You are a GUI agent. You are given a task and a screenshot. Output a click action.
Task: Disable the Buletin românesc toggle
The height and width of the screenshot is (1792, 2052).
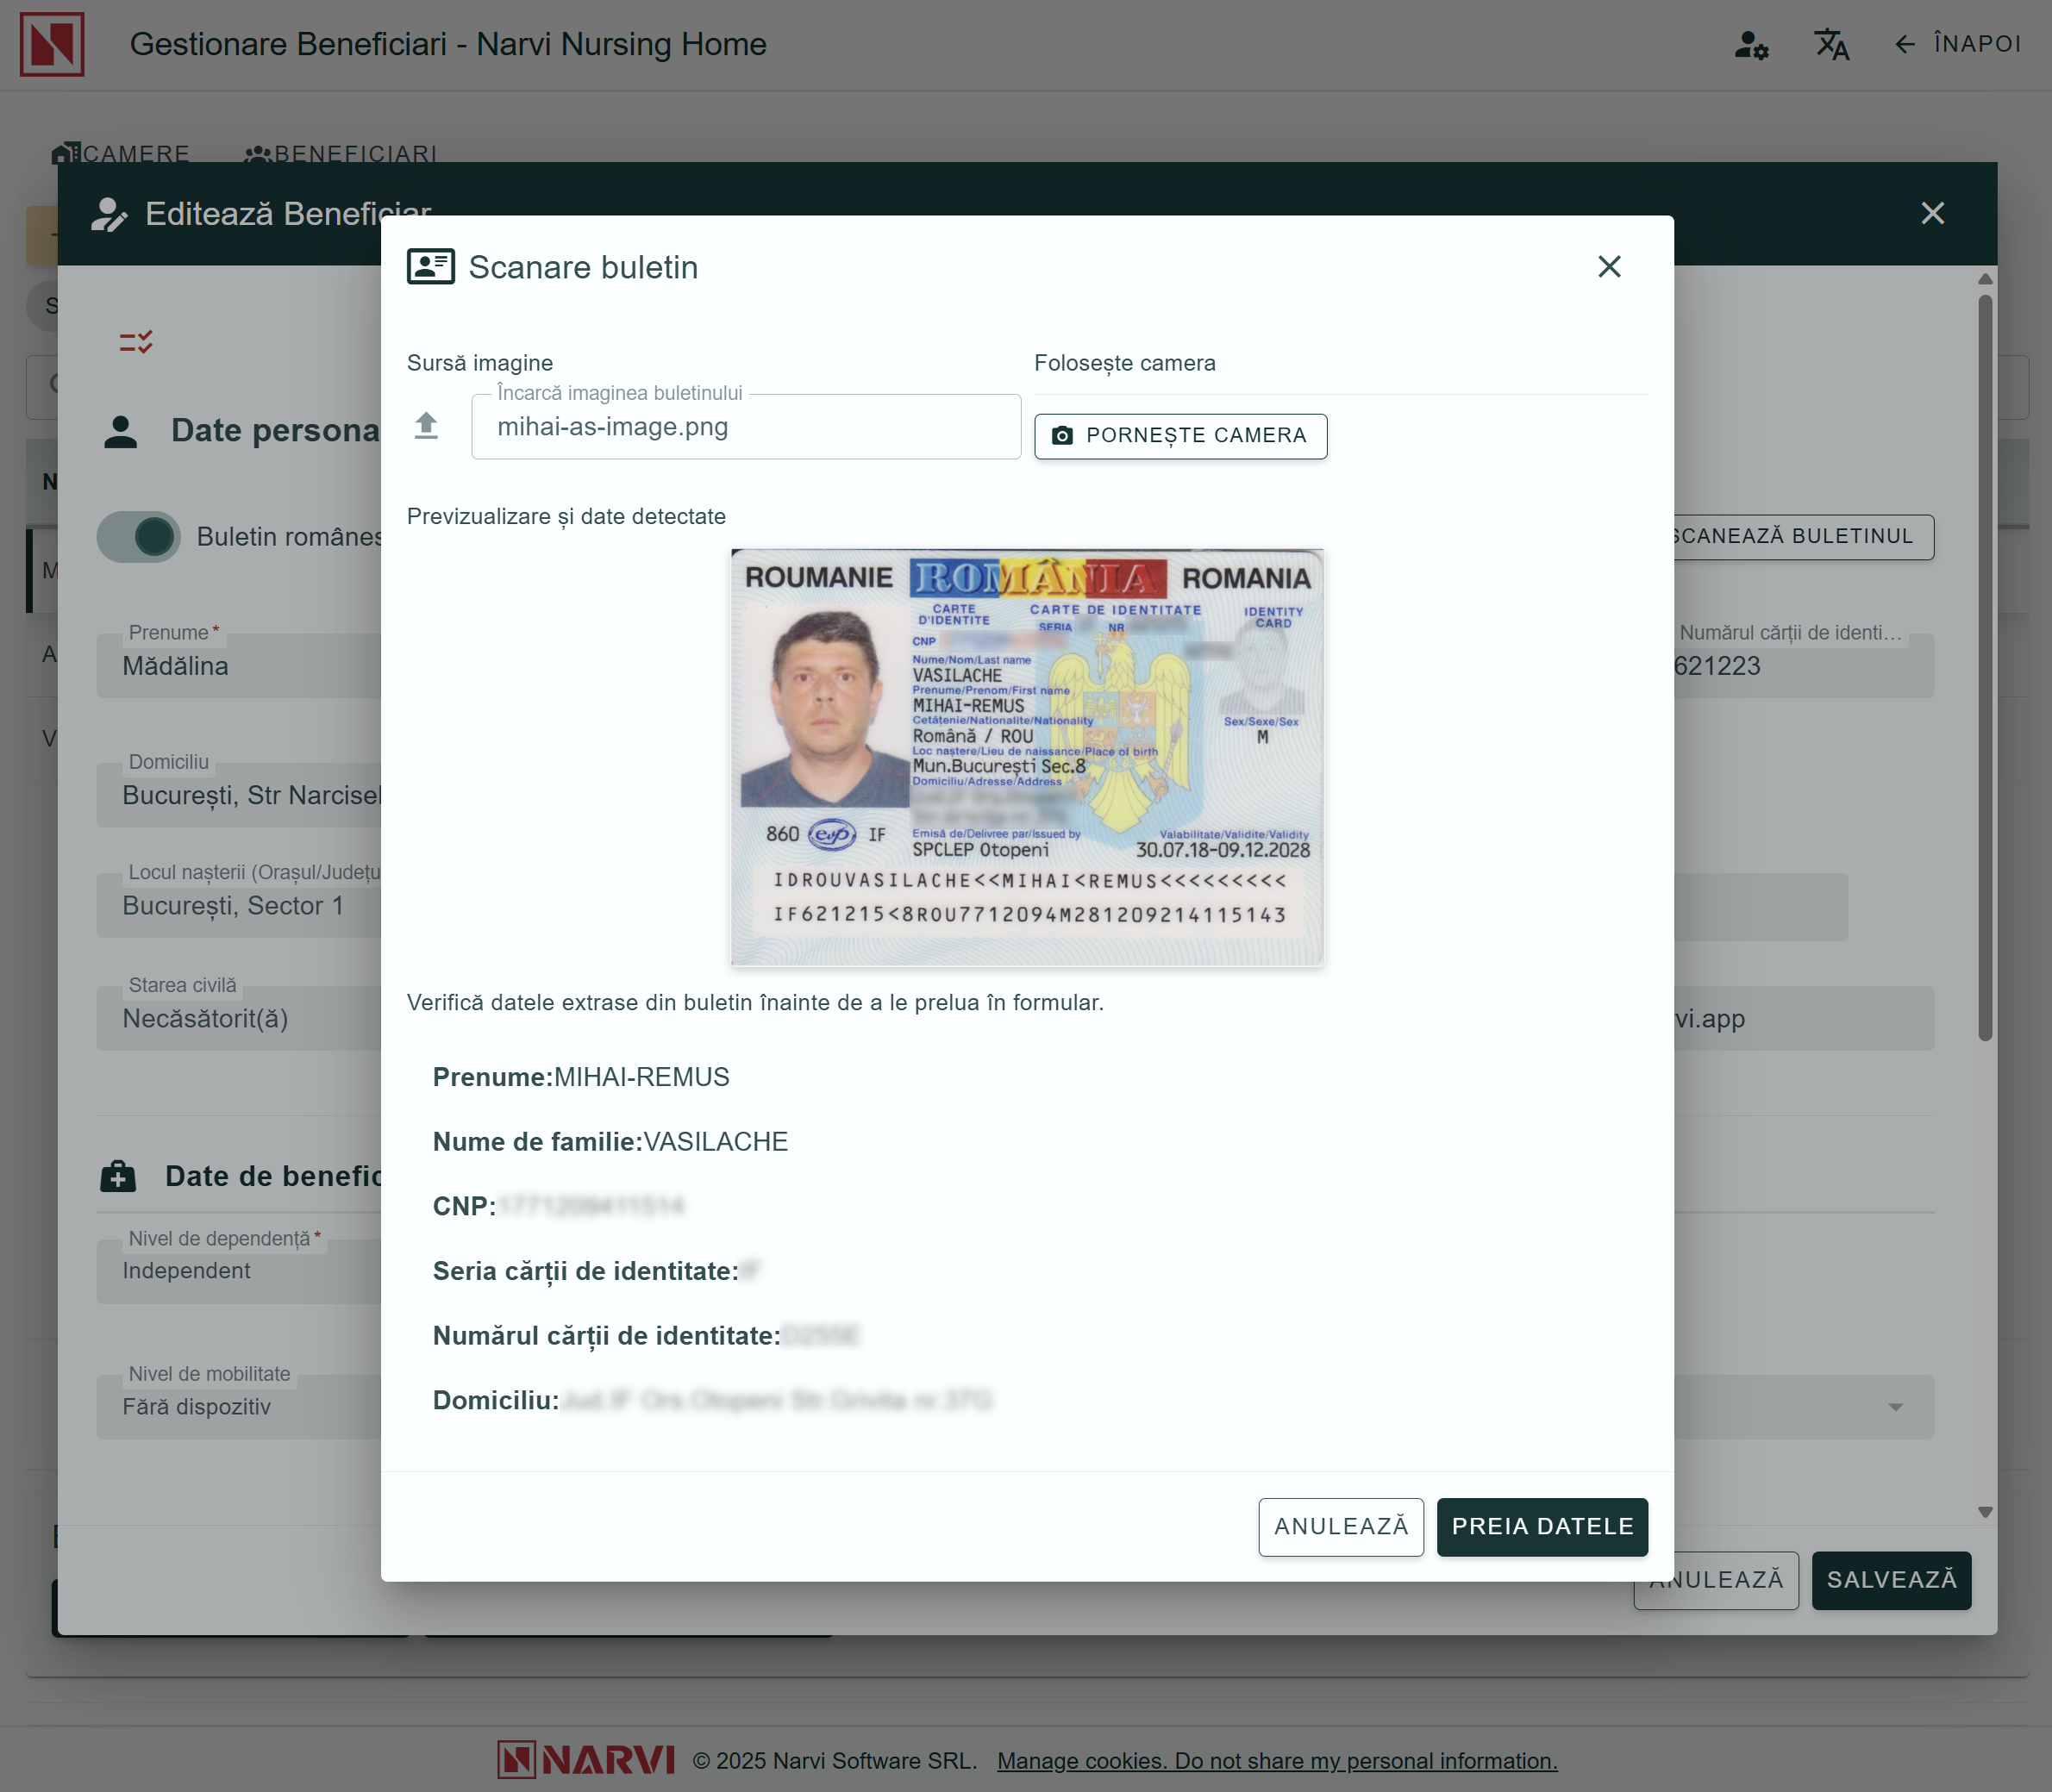pyautogui.click(x=139, y=536)
